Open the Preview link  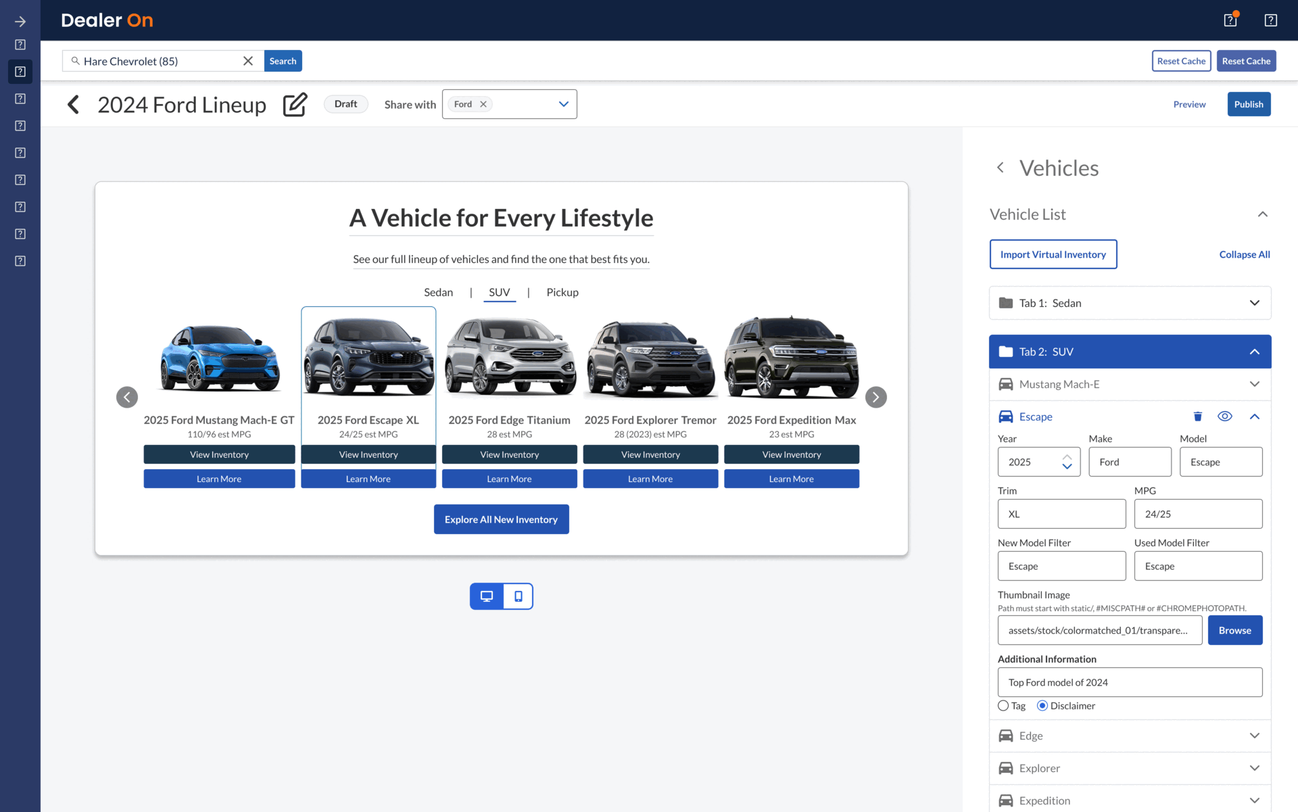point(1189,104)
